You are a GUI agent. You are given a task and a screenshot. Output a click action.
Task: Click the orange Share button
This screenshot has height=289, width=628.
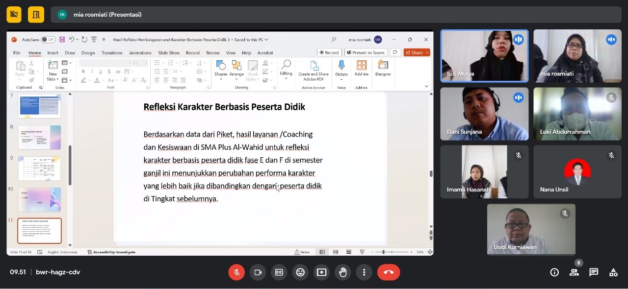(x=417, y=52)
